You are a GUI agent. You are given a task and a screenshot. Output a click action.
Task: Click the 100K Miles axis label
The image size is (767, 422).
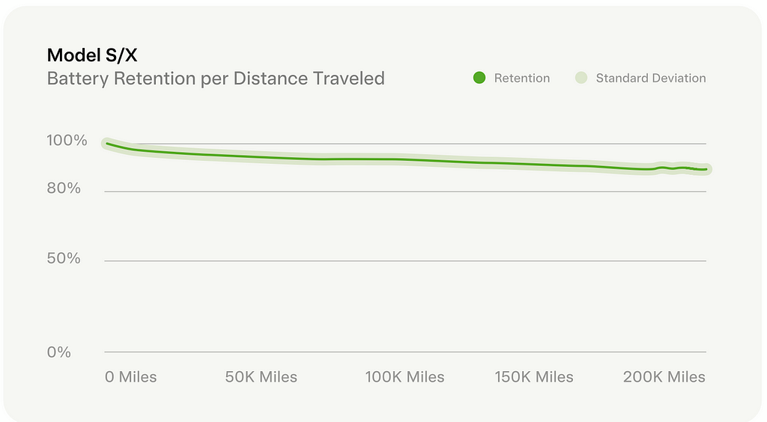(x=404, y=377)
